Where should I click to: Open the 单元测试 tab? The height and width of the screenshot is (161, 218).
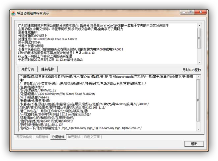(x=74, y=137)
